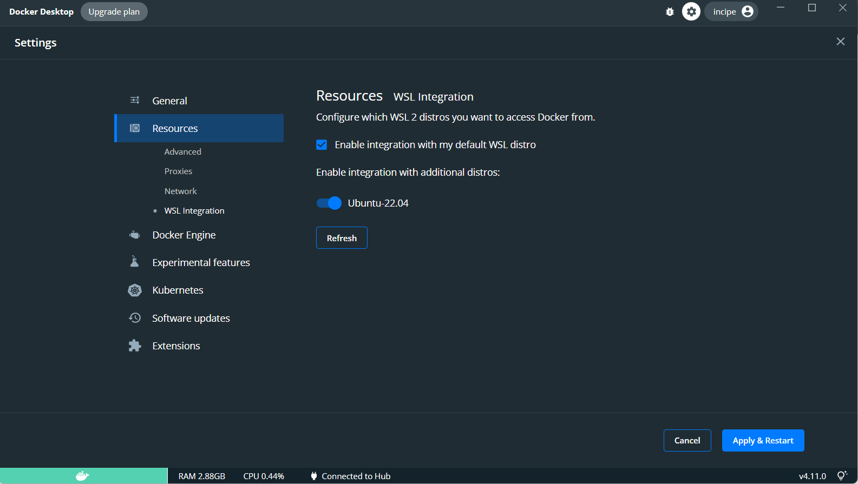Click the Refresh button
Viewport: 858px width, 484px height.
tap(342, 238)
